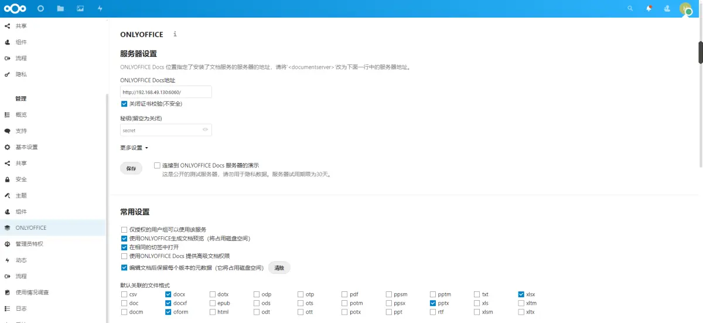Check the odt file format checkbox
703x323 pixels.
[257, 312]
